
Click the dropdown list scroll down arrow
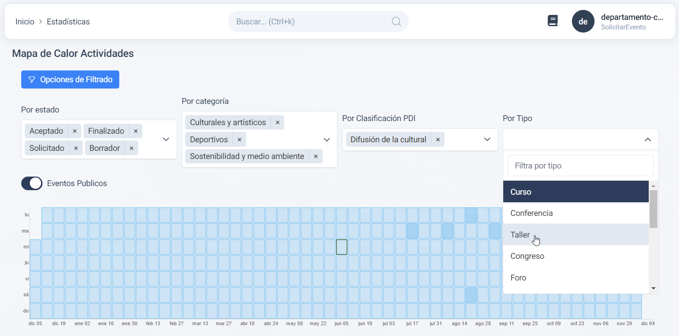[x=653, y=288]
